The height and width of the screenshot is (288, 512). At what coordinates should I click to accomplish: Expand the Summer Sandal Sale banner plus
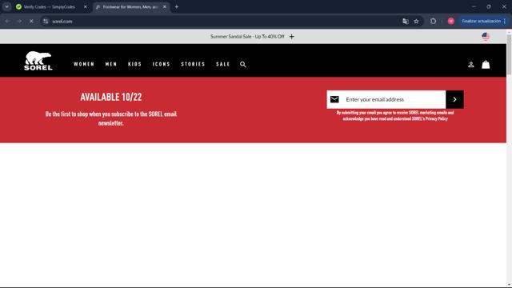(291, 37)
